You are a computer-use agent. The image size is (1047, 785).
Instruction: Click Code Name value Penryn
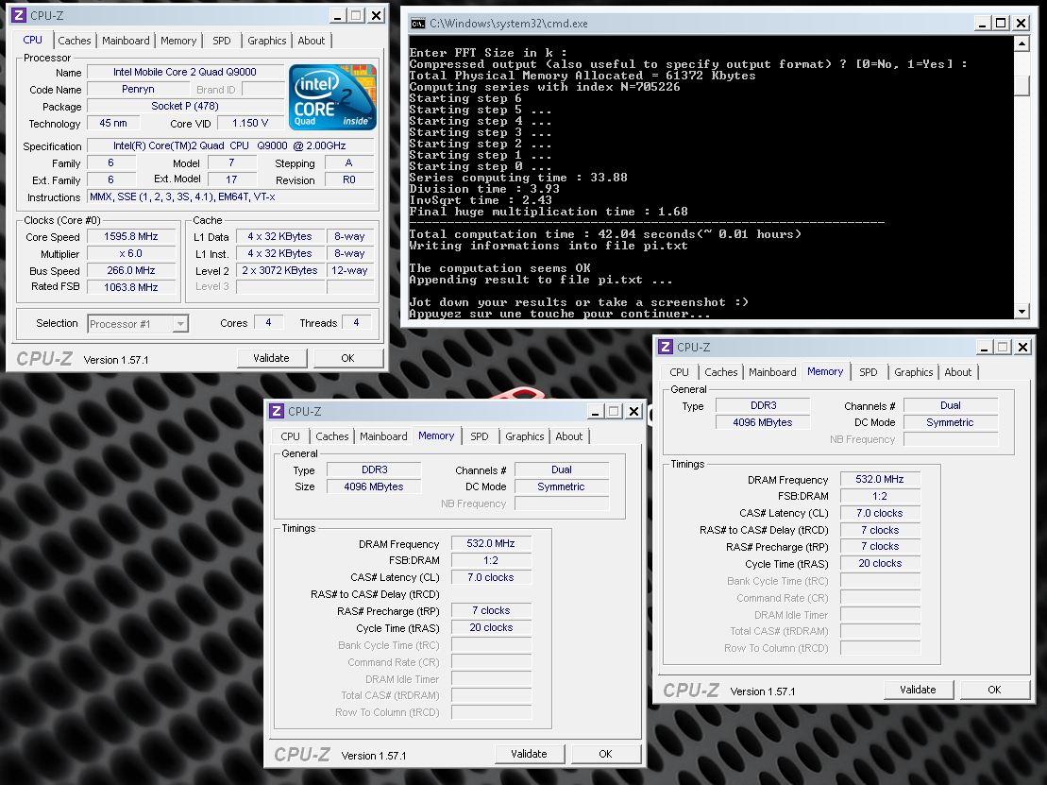click(138, 89)
